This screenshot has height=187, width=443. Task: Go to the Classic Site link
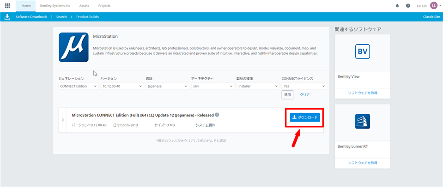[431, 17]
